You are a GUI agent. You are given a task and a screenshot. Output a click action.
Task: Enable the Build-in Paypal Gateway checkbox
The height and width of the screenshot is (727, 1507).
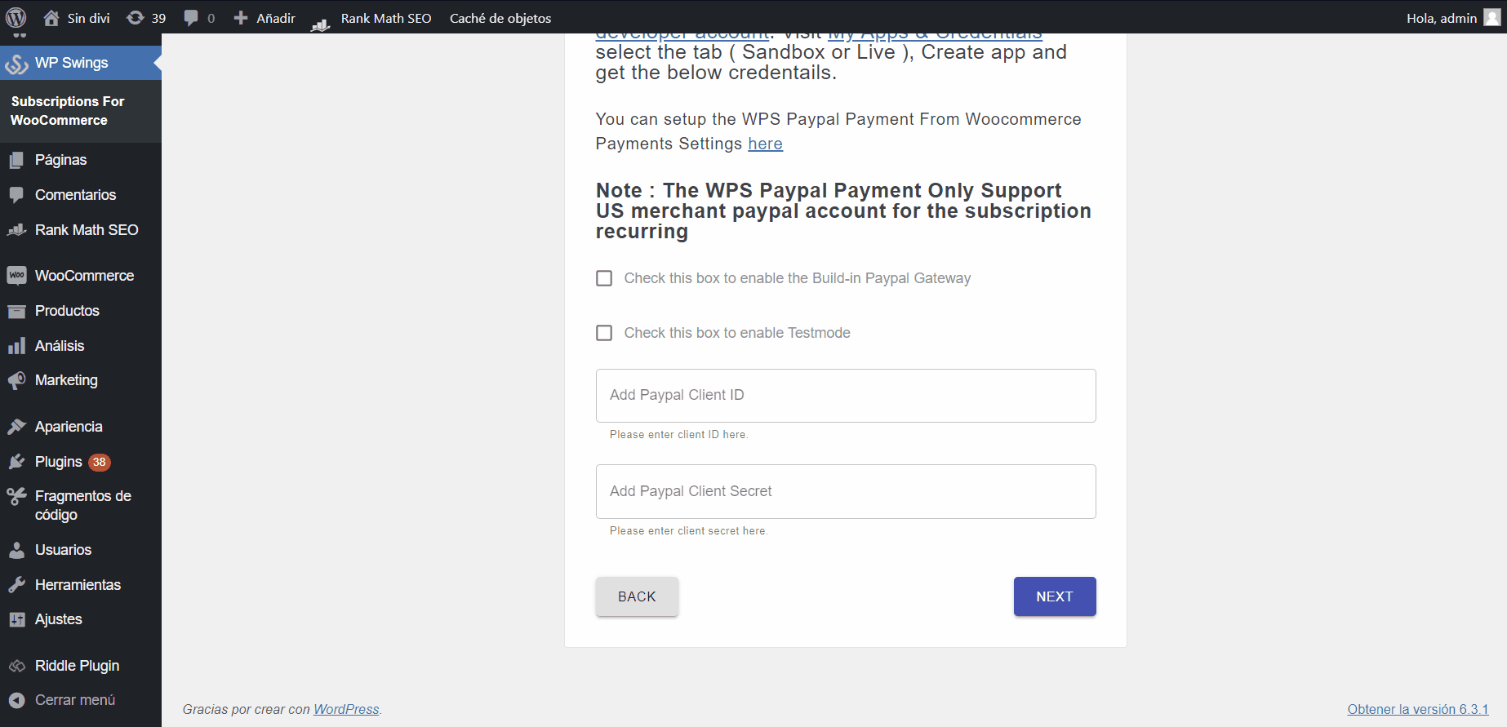[x=604, y=278]
